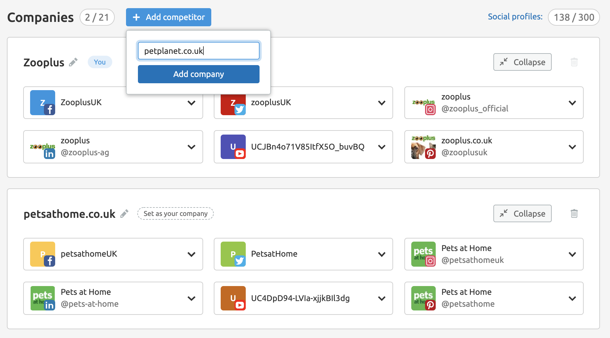This screenshot has width=610, height=338.
Task: Click the Companies page heading
Action: [40, 17]
